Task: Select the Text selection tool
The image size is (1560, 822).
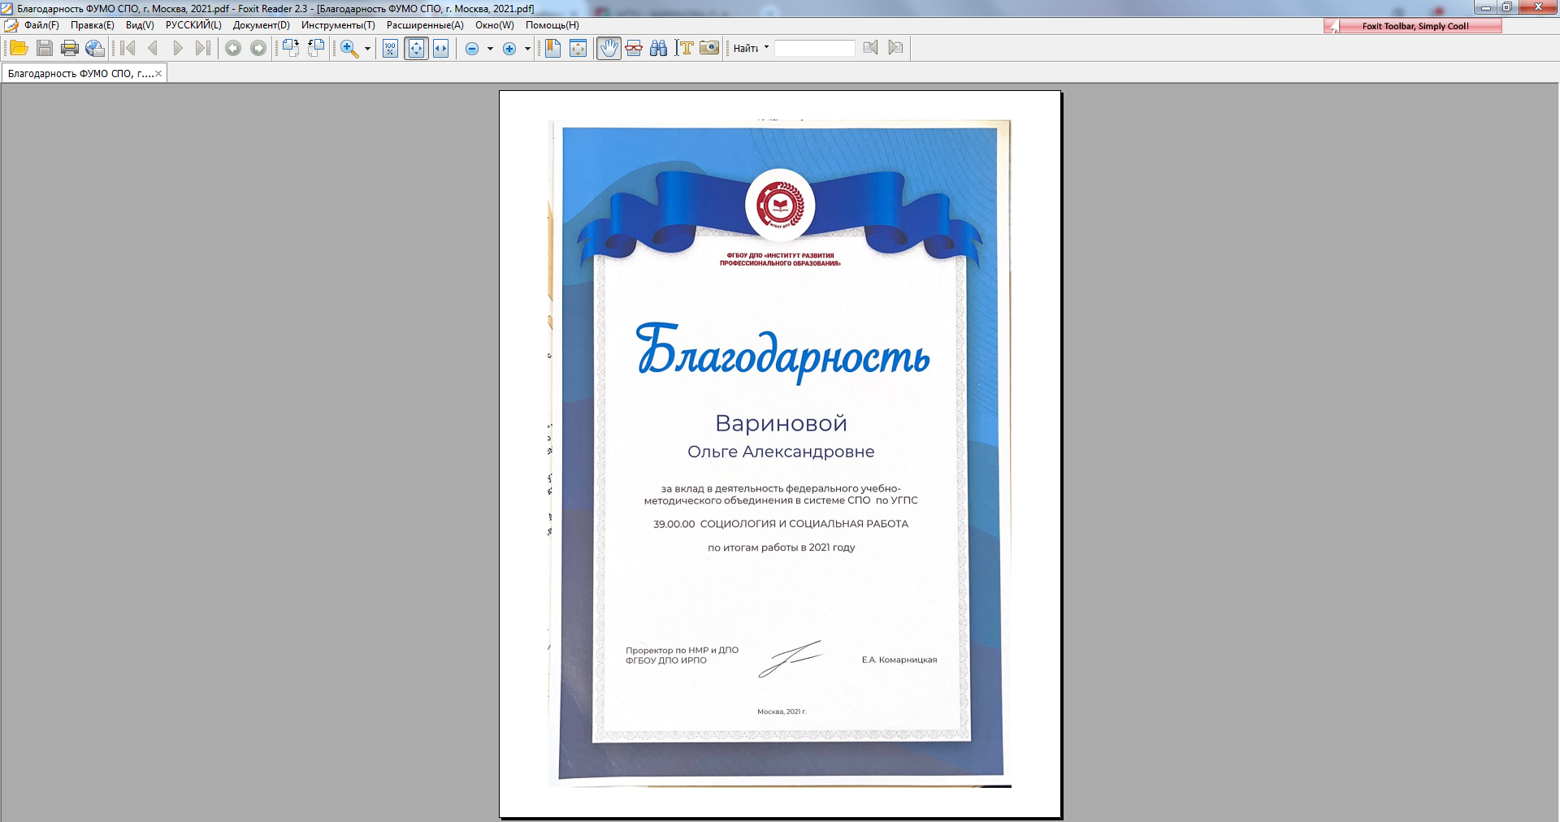Action: point(684,48)
